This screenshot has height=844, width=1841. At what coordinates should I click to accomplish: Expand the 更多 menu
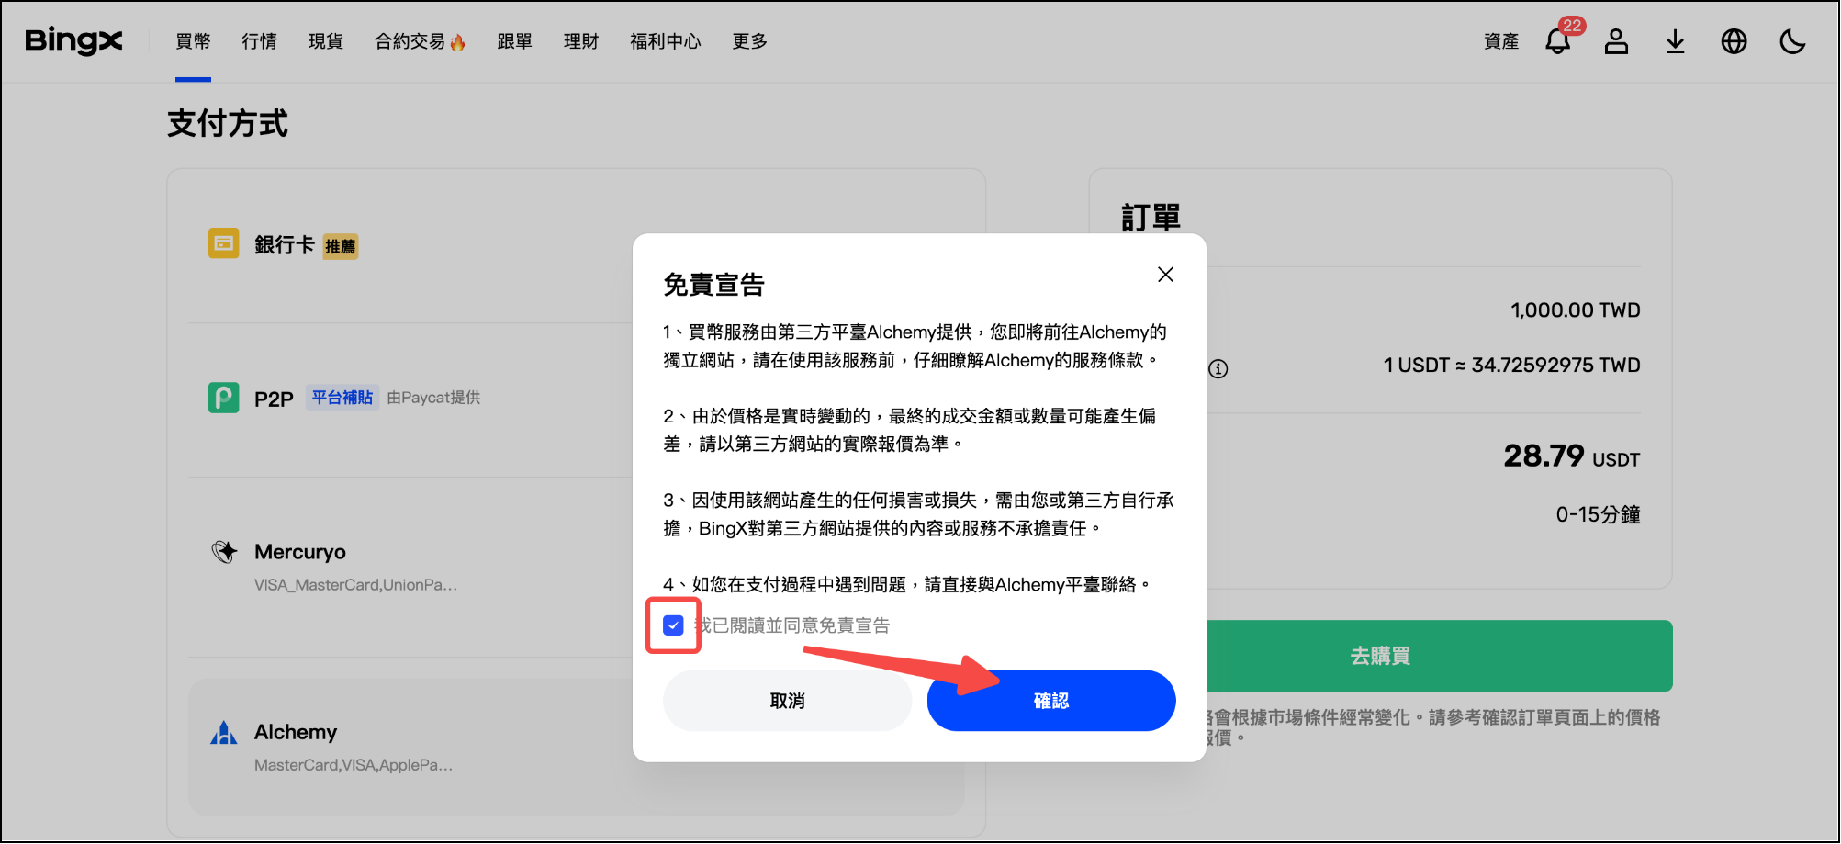click(749, 41)
